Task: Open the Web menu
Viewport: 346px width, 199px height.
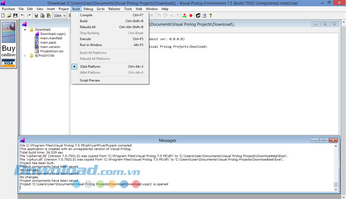Action: pyautogui.click(x=139, y=9)
